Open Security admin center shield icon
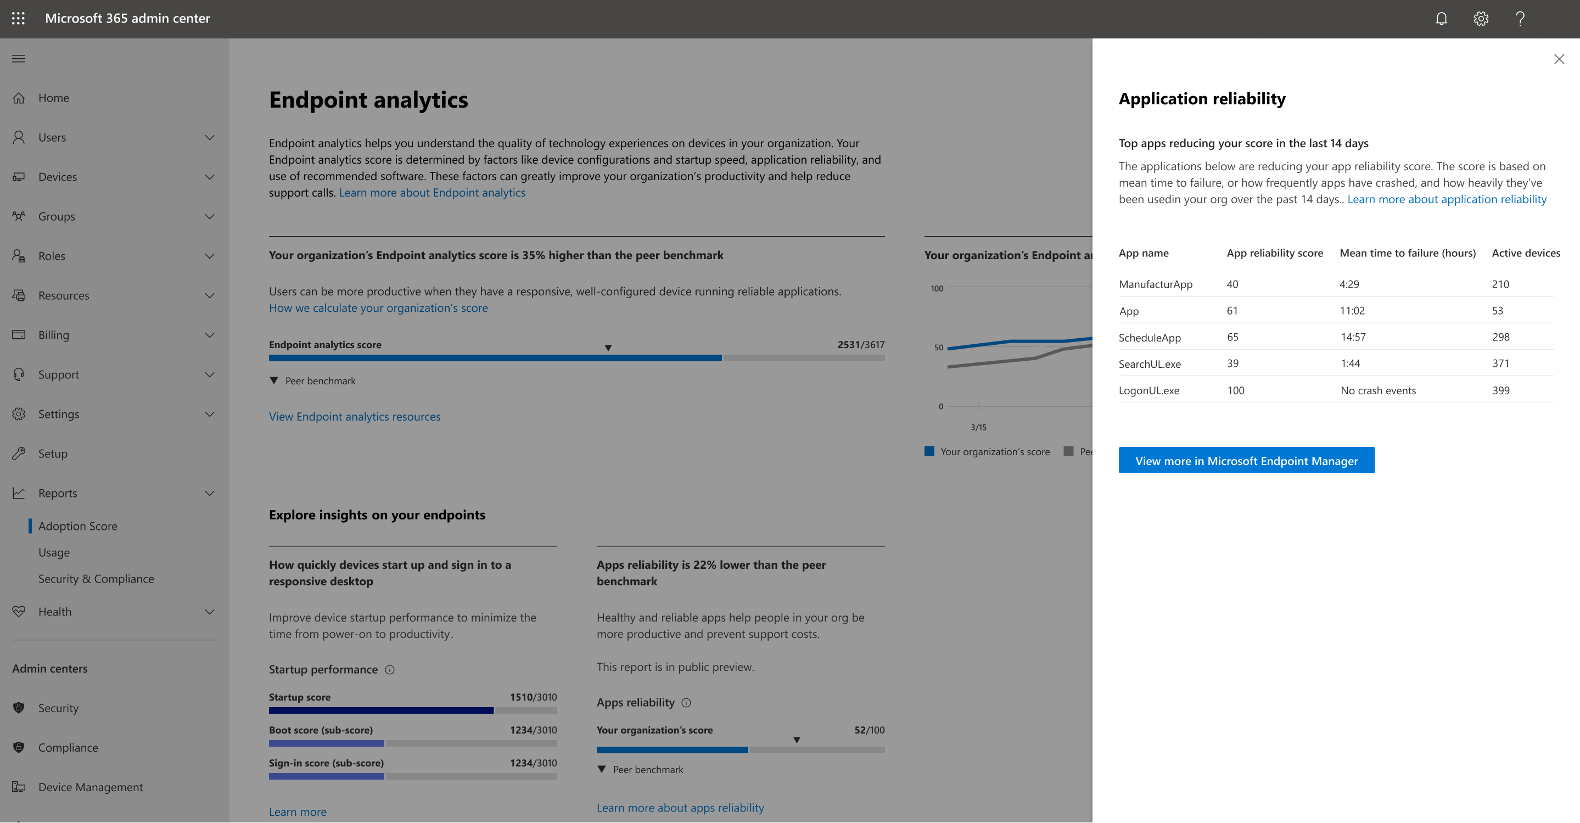 pos(19,708)
